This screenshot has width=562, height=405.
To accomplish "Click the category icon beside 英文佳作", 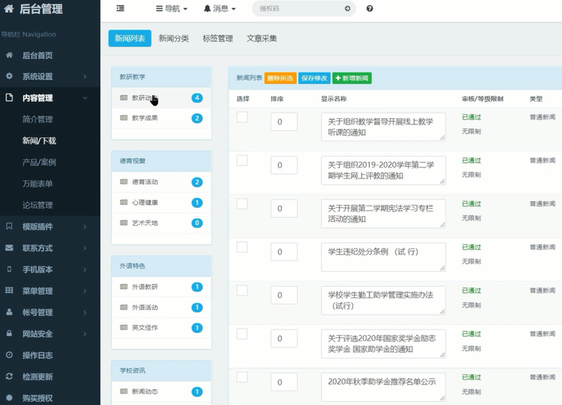I will coord(124,327).
